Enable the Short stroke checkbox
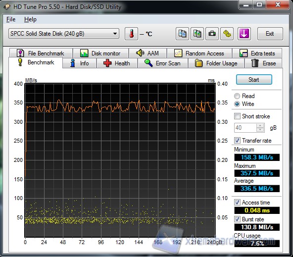 (237, 116)
